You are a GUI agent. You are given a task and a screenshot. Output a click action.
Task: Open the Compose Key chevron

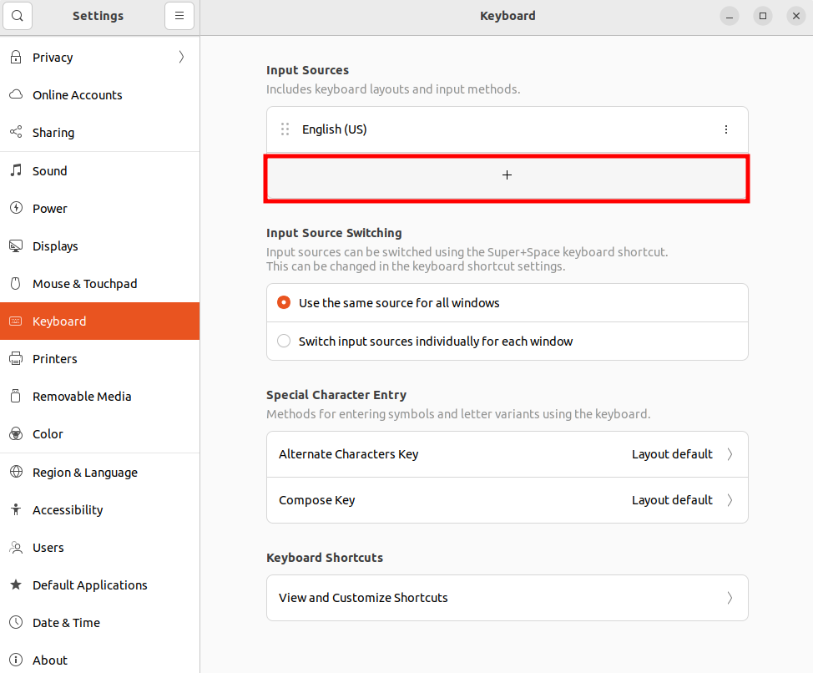[730, 500]
